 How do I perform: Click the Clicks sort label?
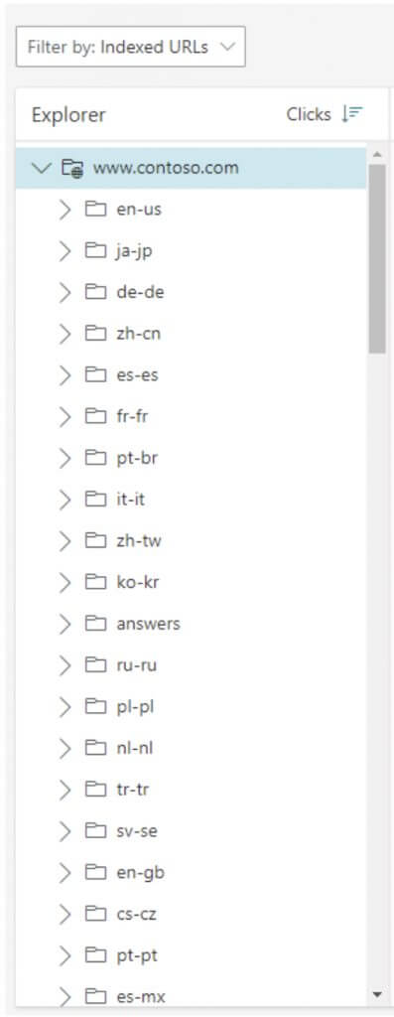[x=309, y=114]
